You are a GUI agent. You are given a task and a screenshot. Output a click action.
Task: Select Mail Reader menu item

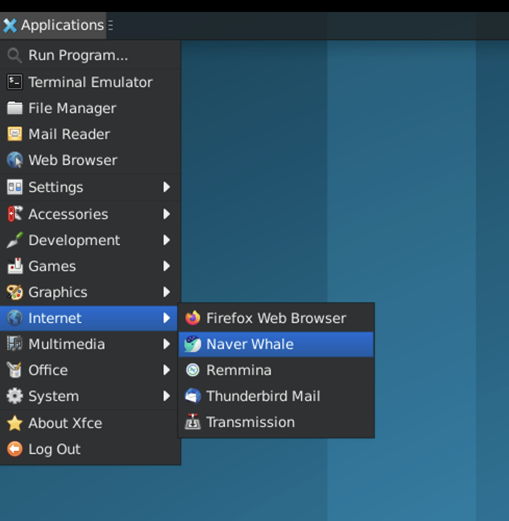coord(90,134)
